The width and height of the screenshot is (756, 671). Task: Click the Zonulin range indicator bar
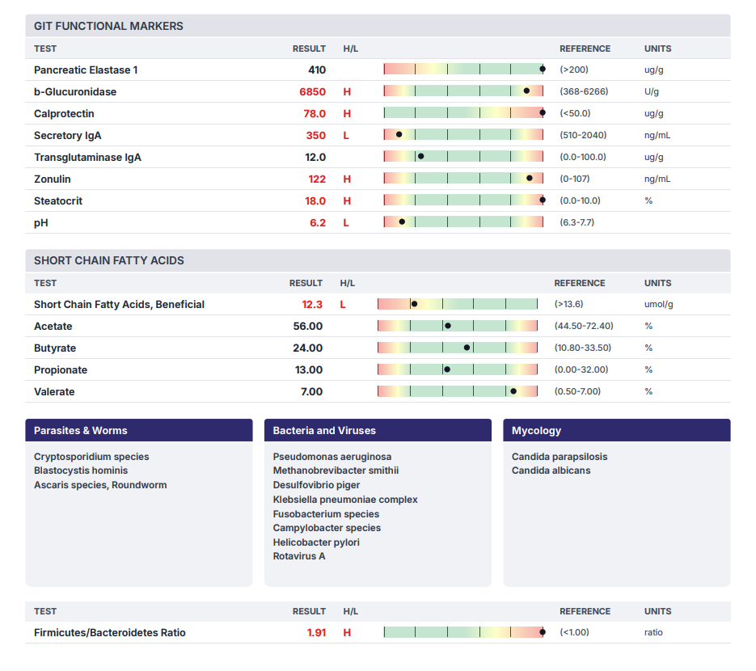pyautogui.click(x=463, y=179)
